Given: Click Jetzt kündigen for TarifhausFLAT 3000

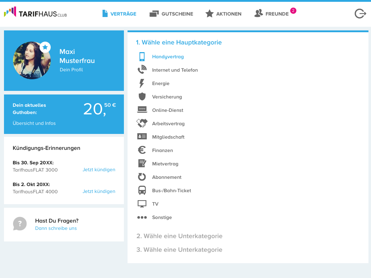Looking at the screenshot, I should click(99, 170).
